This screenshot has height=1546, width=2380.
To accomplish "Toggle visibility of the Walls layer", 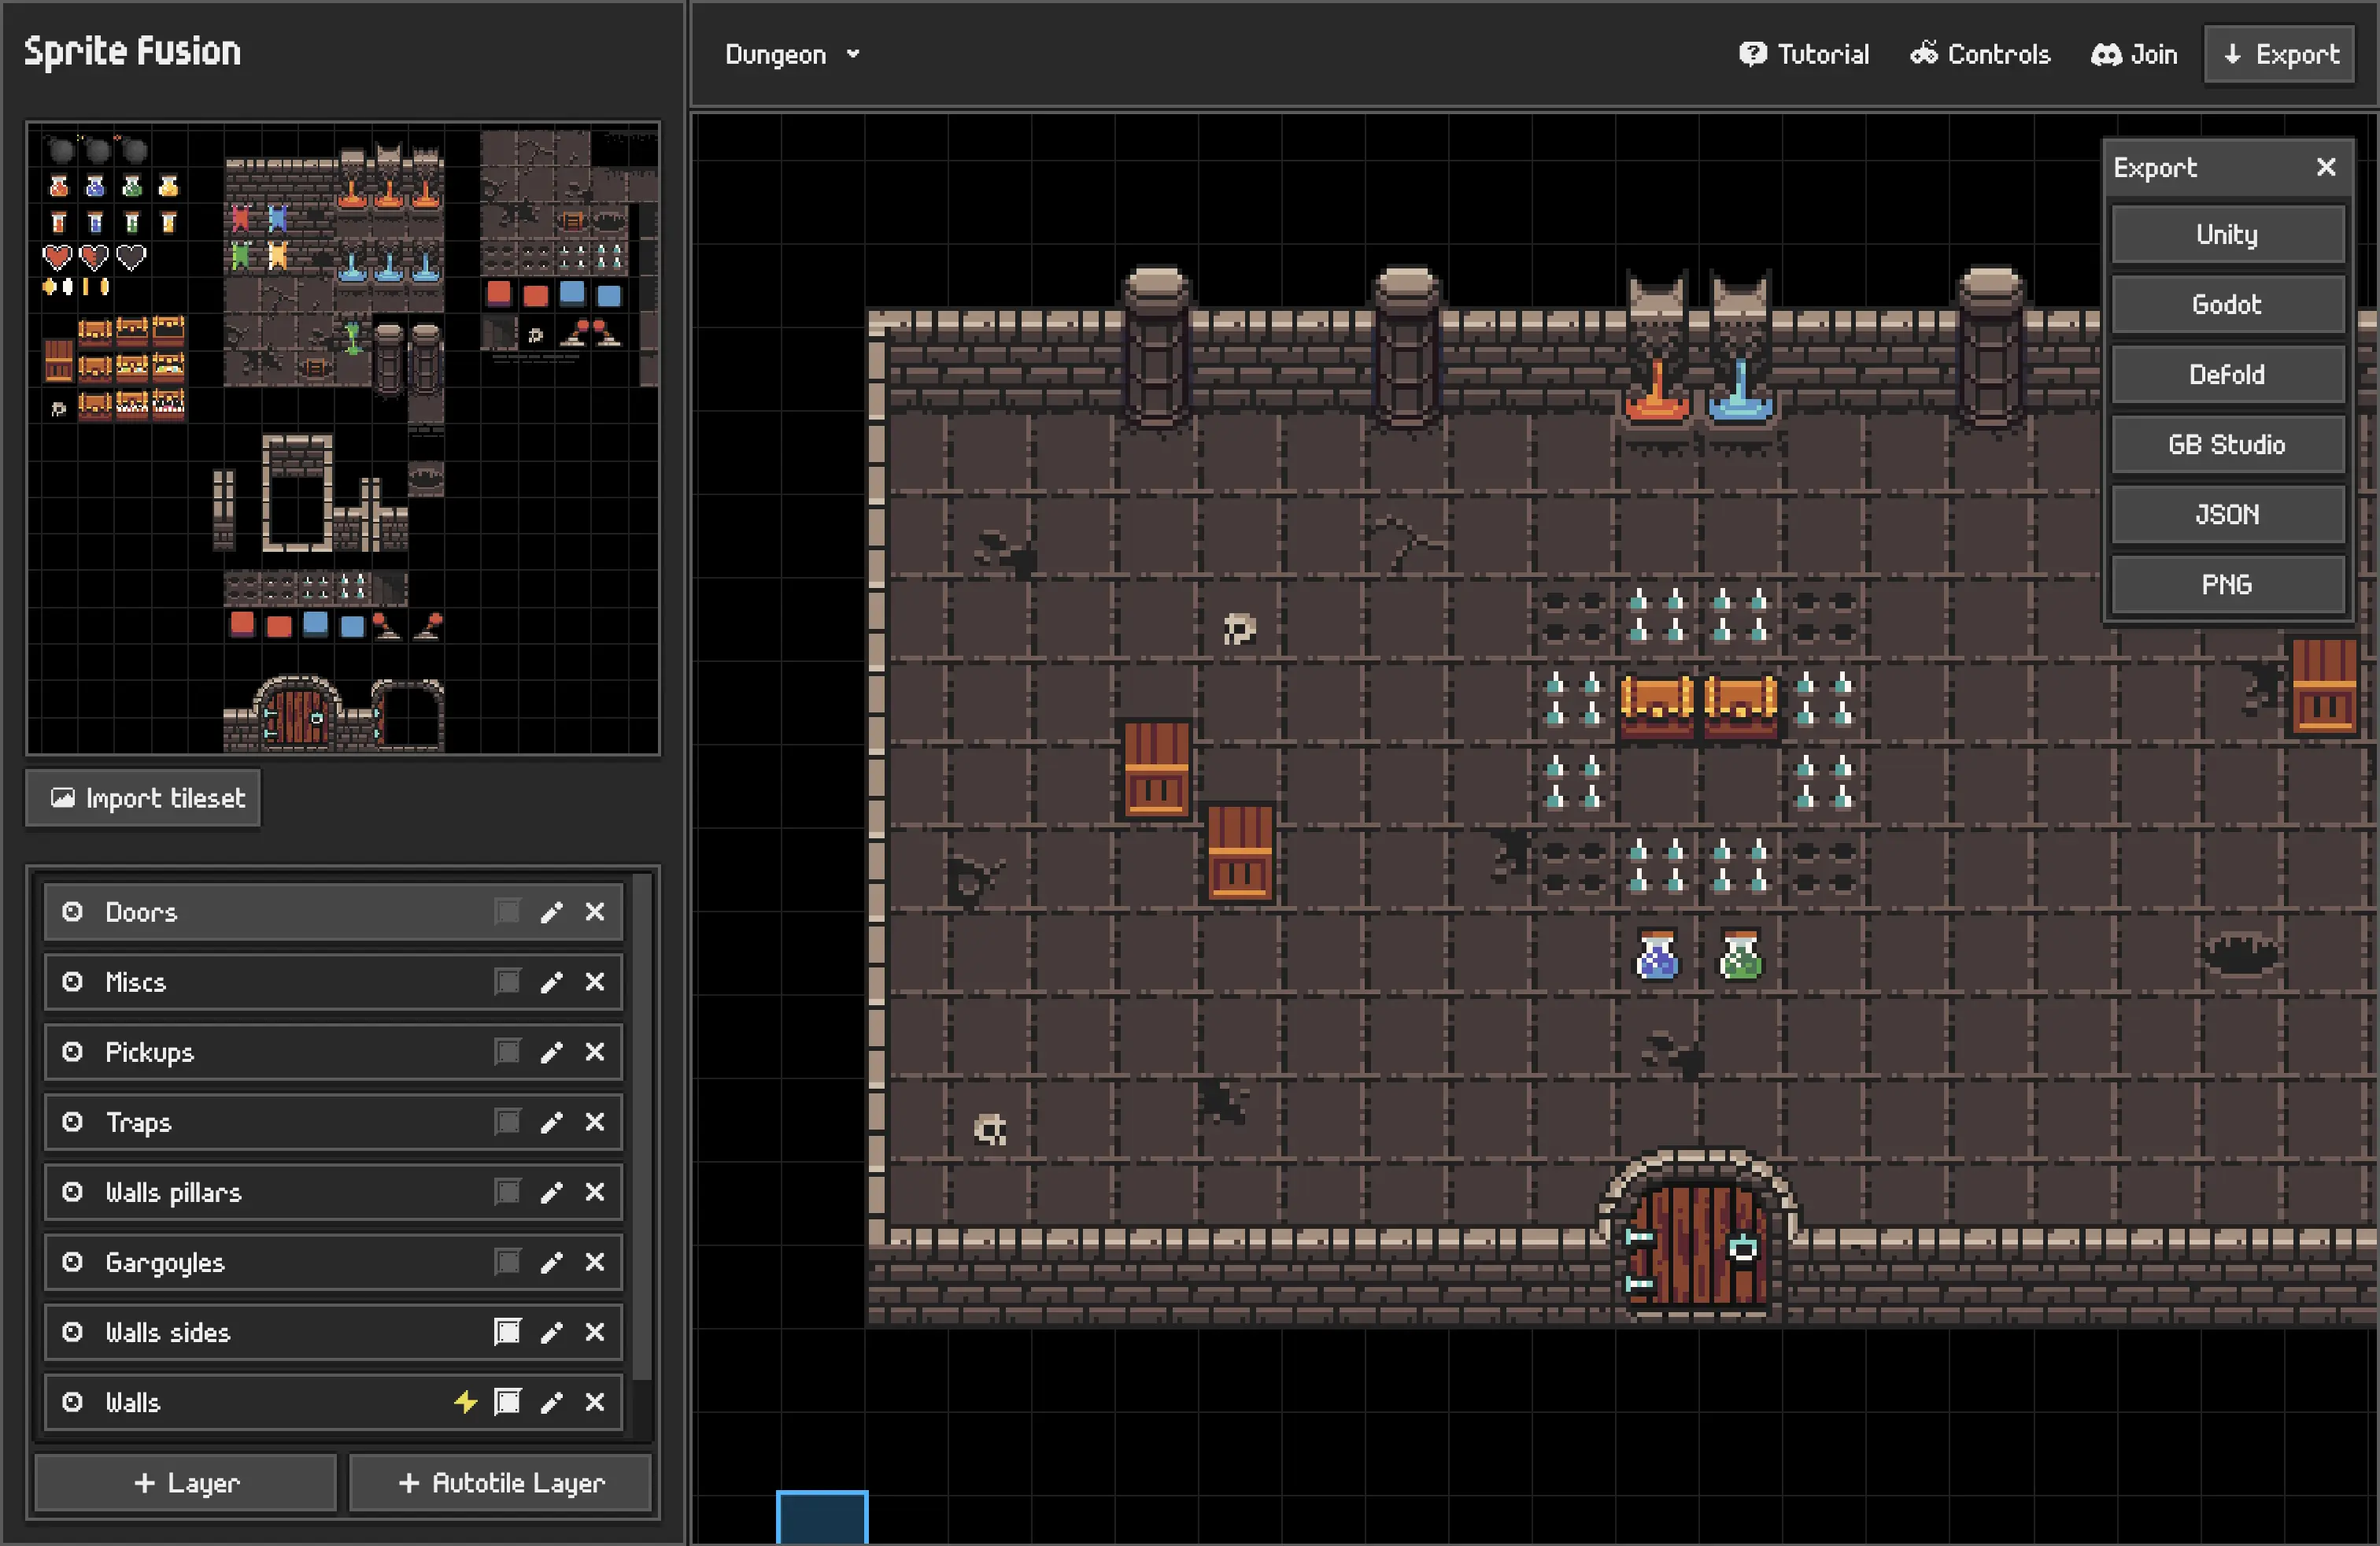I will (x=72, y=1401).
